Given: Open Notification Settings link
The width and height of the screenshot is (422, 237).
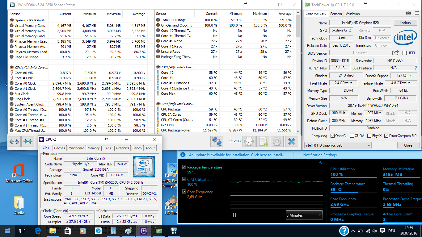Looking at the screenshot, I should [x=320, y=155].
